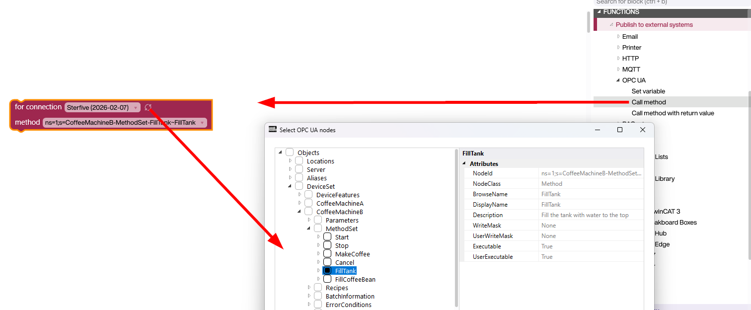Enable the FillCoffeeBean checkbox
Screen dimensions: 751x310
[327, 279]
